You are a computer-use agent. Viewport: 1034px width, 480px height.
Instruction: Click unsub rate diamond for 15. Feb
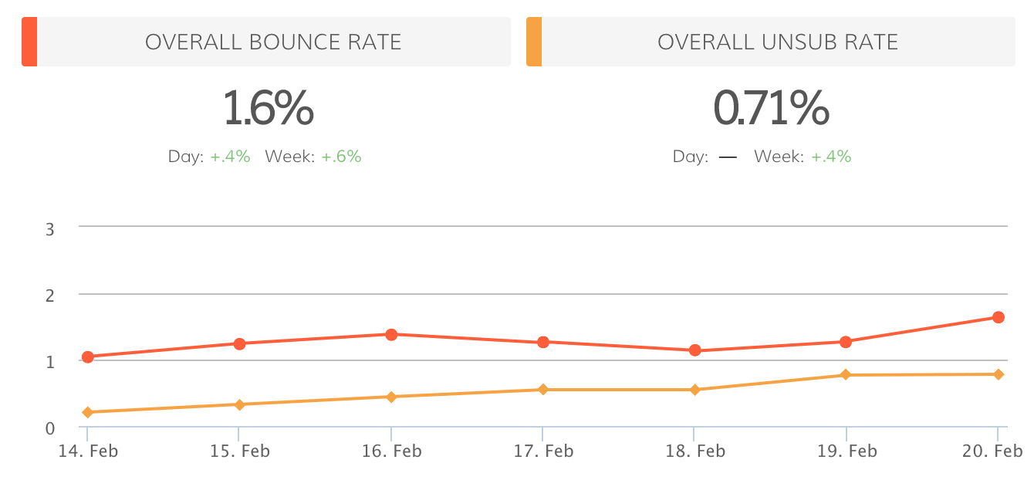coord(239,404)
